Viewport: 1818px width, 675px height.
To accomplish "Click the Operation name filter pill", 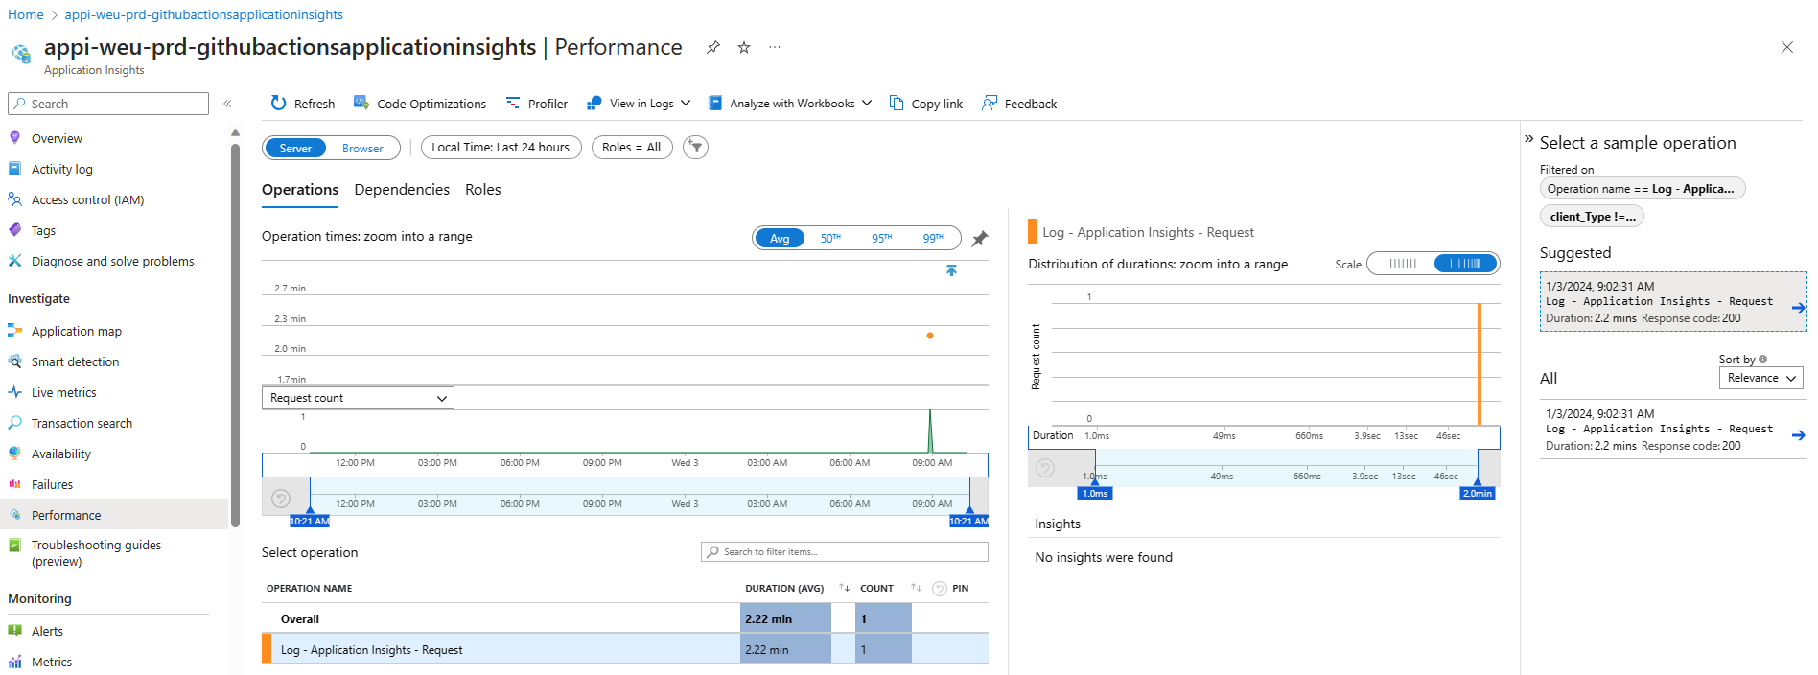I will [x=1642, y=189].
